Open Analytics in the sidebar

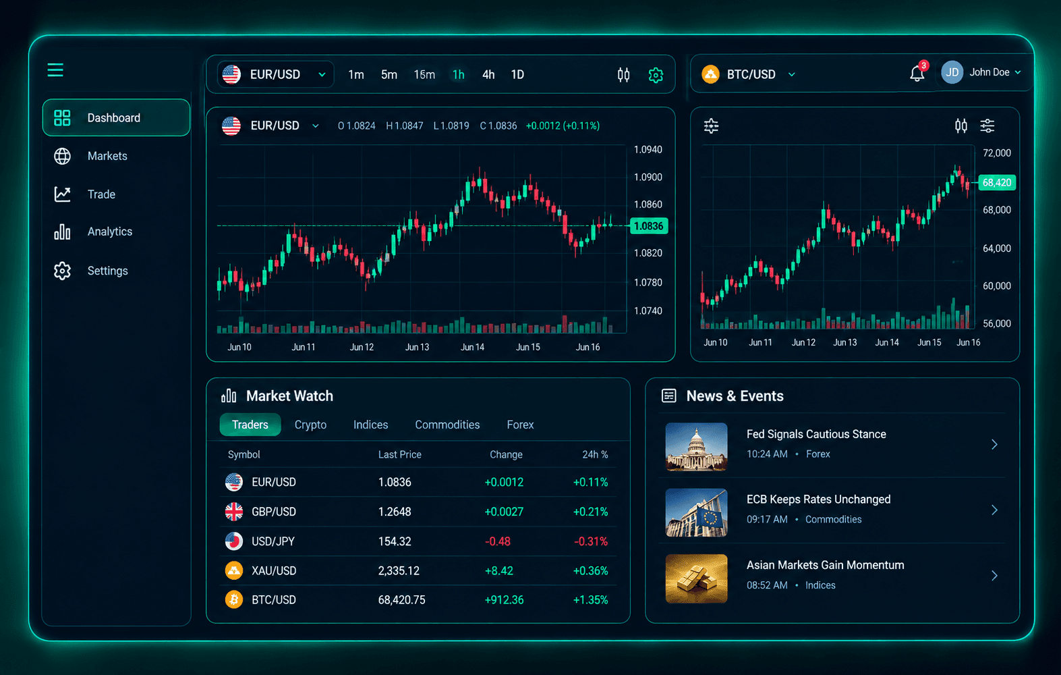[x=116, y=232]
